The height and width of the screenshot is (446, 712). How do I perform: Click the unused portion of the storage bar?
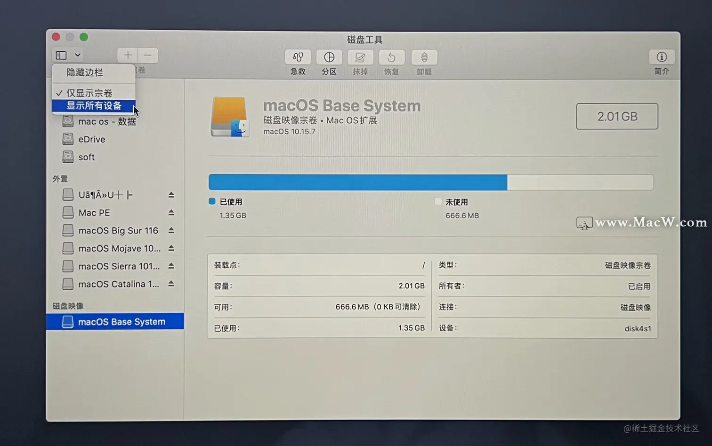[x=580, y=182]
